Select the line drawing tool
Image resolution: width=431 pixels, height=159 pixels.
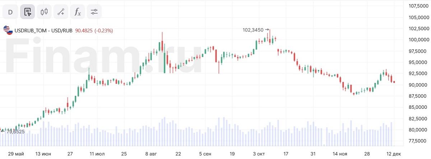[61, 12]
